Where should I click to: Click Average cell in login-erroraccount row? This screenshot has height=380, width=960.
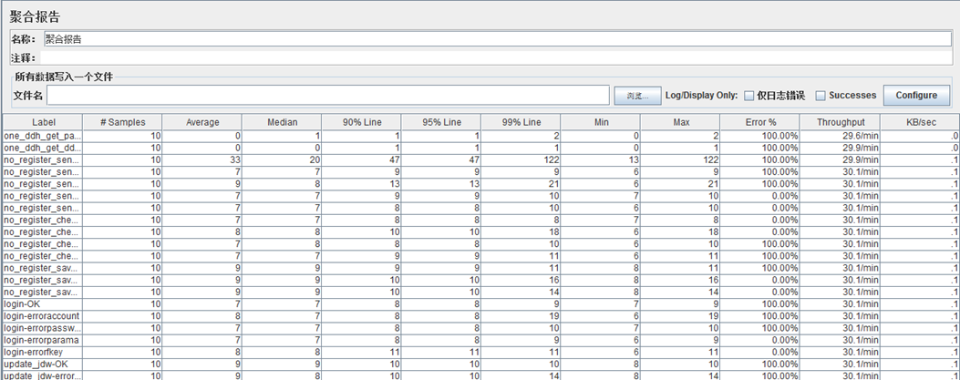(x=202, y=316)
